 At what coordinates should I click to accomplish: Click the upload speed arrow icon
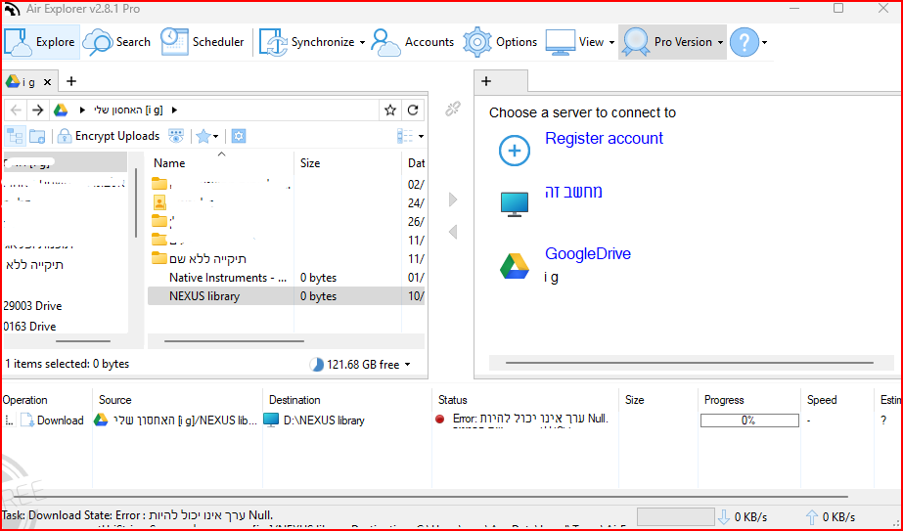pos(811,516)
